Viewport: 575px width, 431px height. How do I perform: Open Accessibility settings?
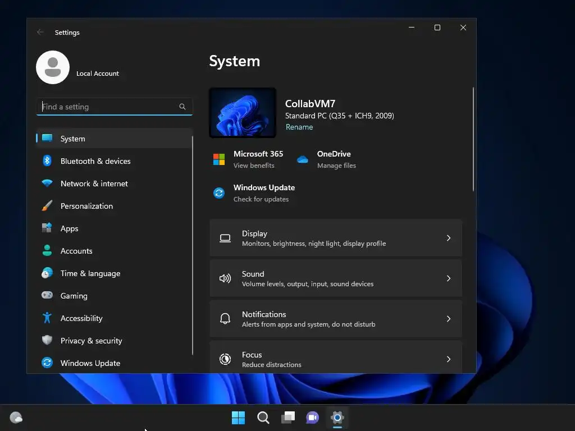(114, 318)
